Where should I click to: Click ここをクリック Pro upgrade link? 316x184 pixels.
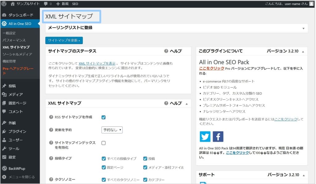[212, 68]
